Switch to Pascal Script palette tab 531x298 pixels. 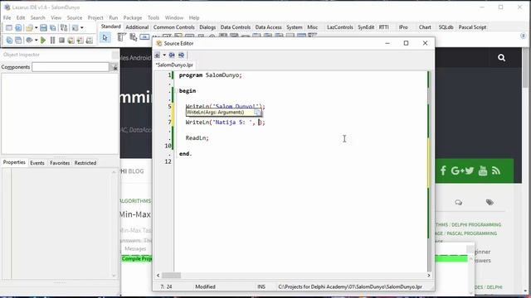click(472, 27)
